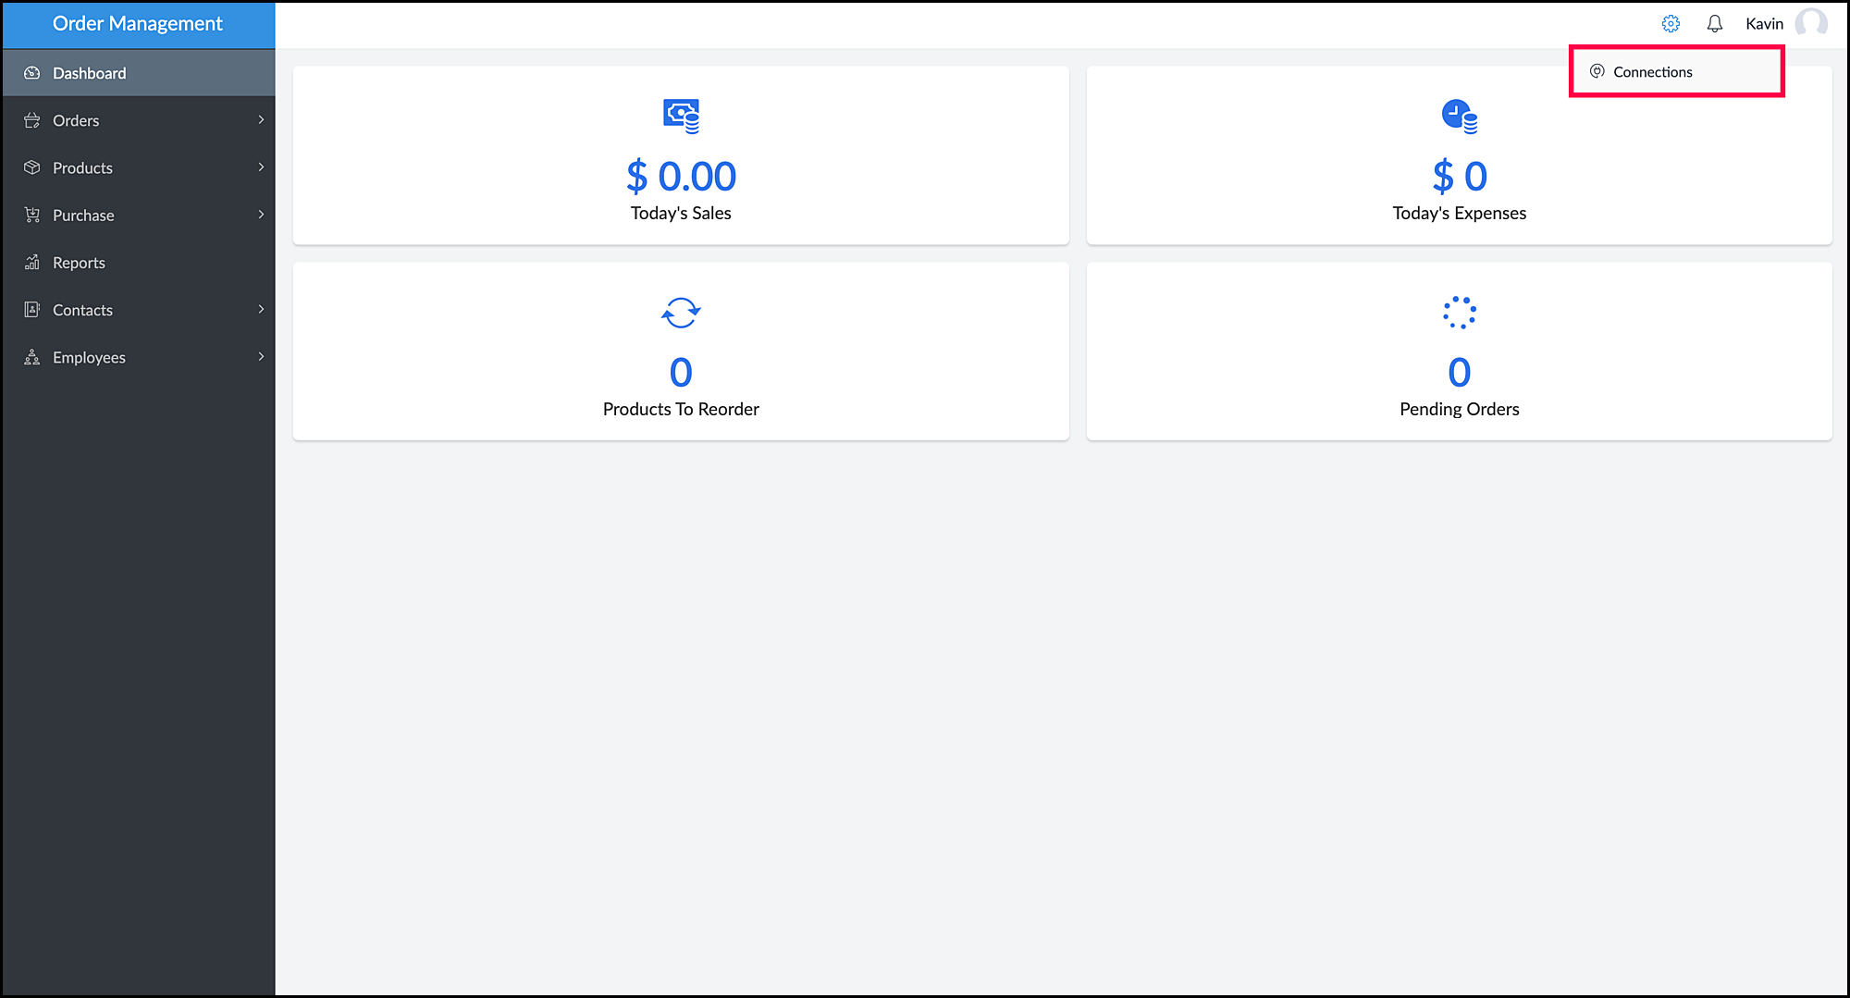This screenshot has height=998, width=1850.
Task: Expand the Orders submenu chevron
Action: [261, 120]
